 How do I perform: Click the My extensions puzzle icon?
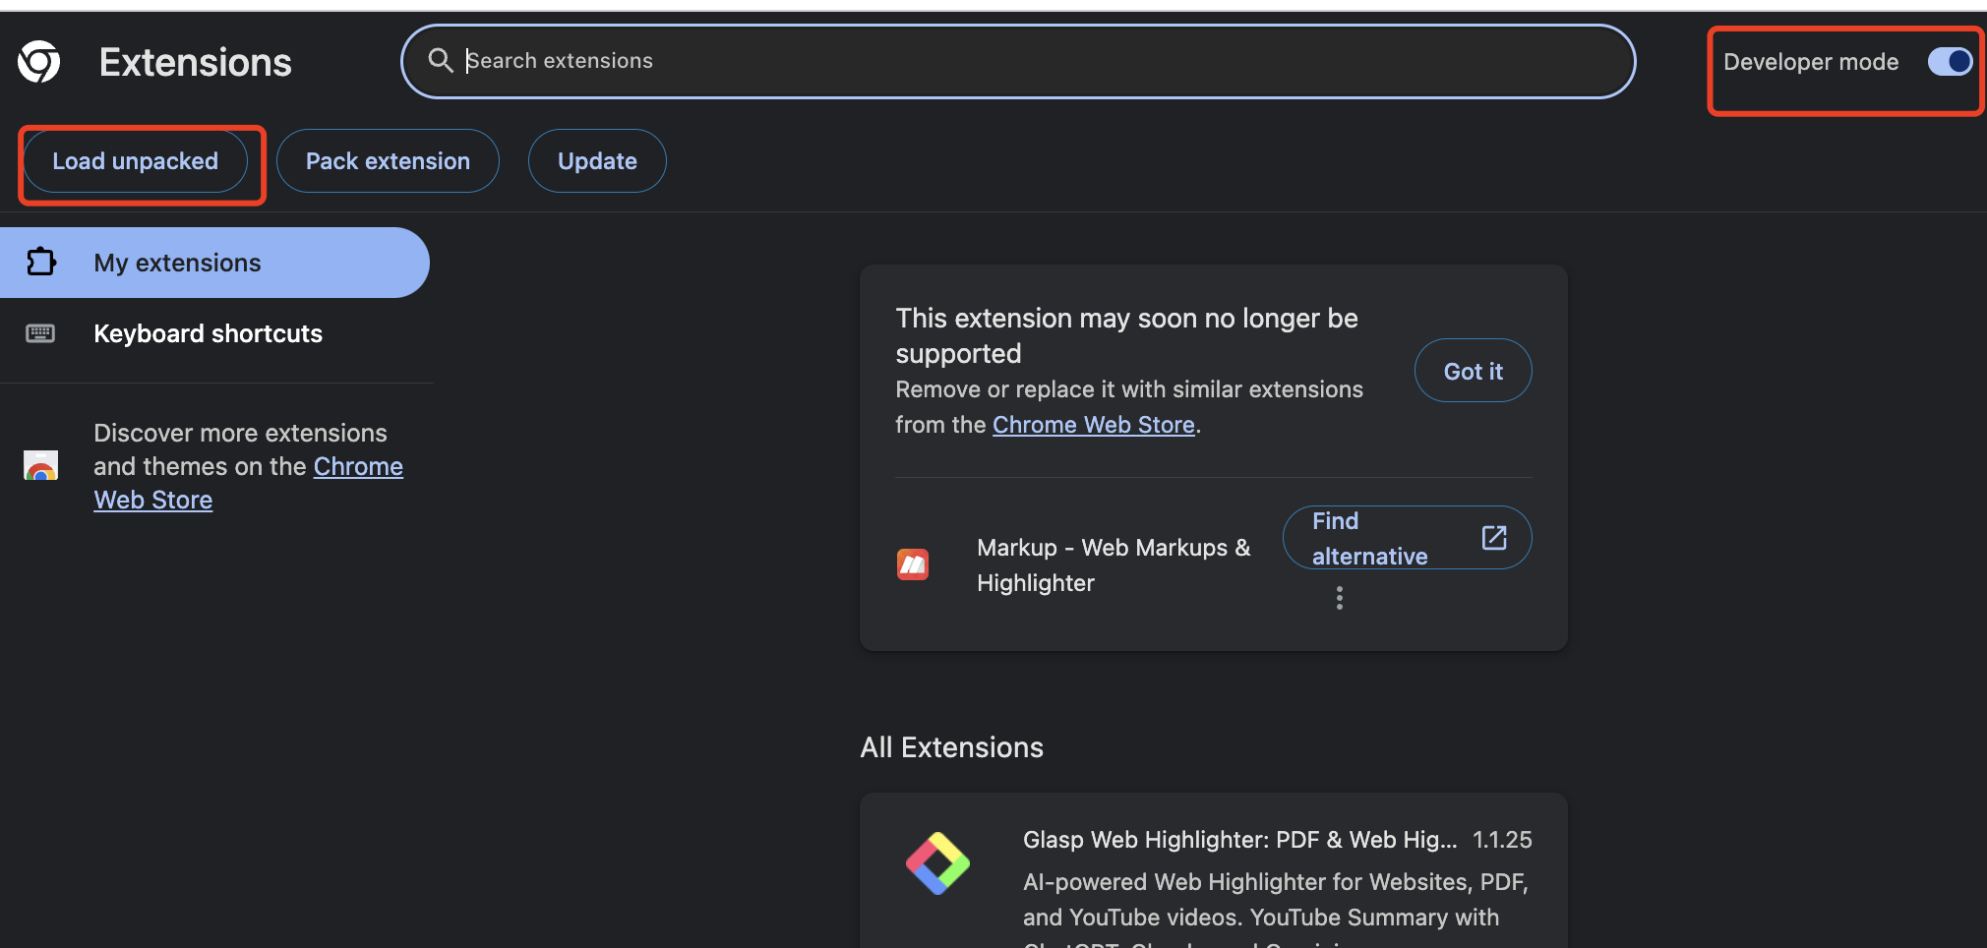(x=41, y=262)
